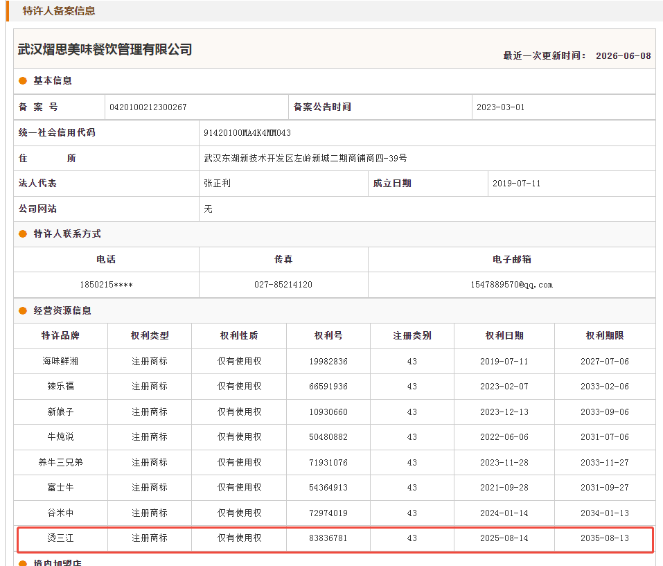Click expiry date 2031-09-27
Viewport: 663px width, 566px height.
pyautogui.click(x=605, y=488)
